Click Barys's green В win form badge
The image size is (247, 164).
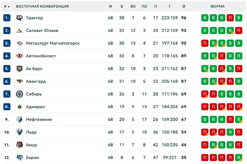239,158
